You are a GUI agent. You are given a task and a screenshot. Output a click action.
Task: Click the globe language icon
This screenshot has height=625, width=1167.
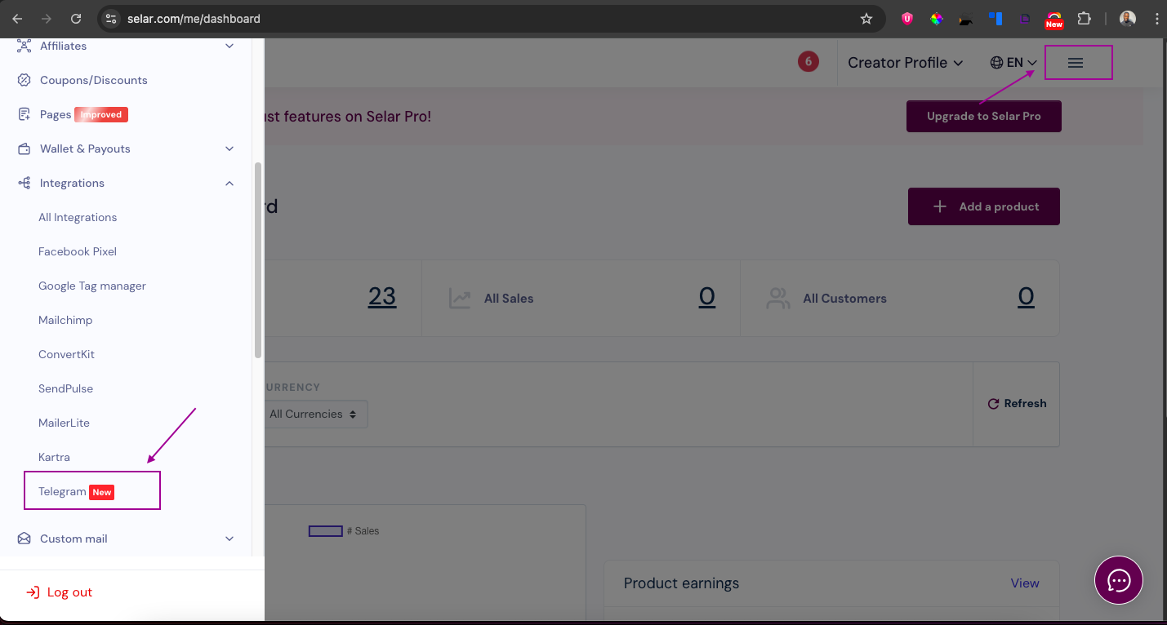coord(996,63)
